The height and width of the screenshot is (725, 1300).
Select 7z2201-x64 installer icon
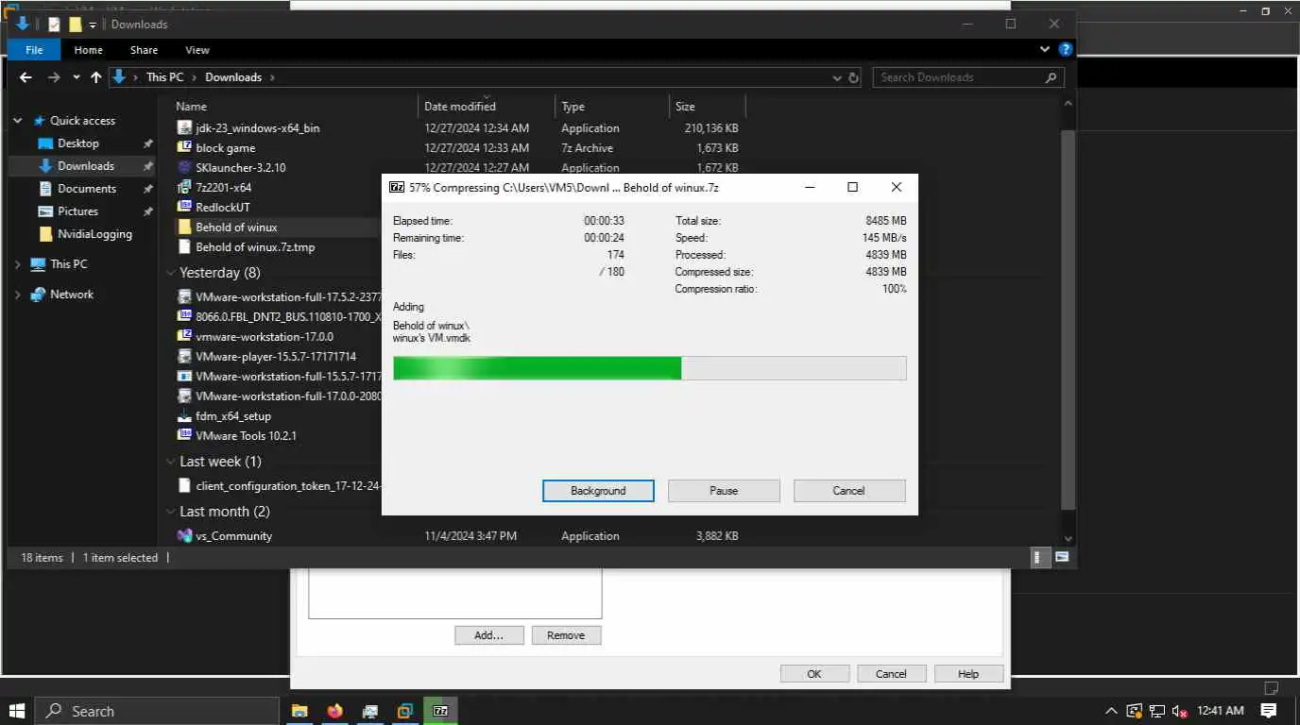coord(185,187)
